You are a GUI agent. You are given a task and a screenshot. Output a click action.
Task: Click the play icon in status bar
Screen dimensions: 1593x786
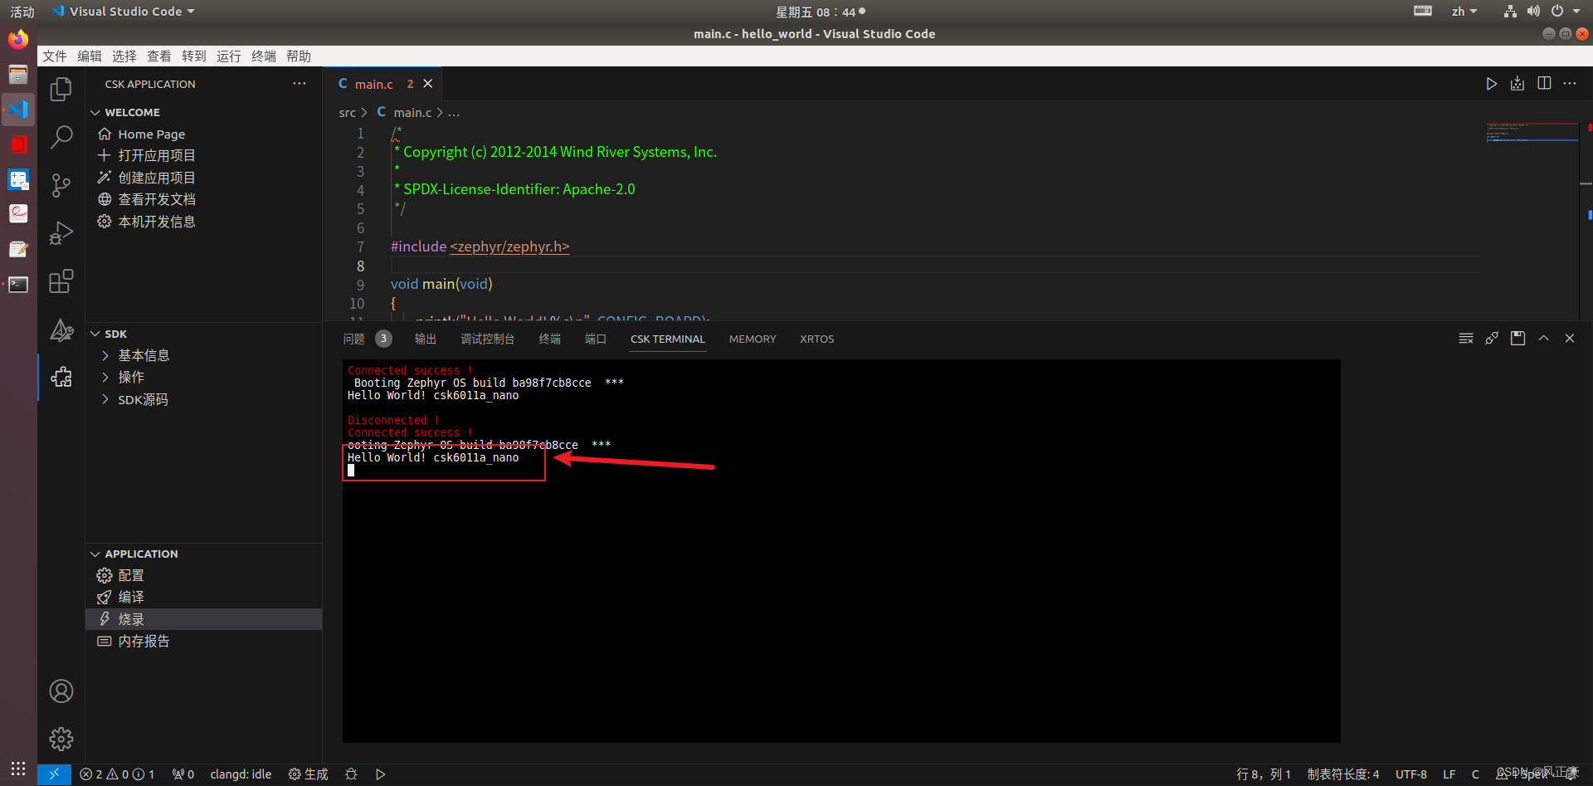pyautogui.click(x=381, y=774)
